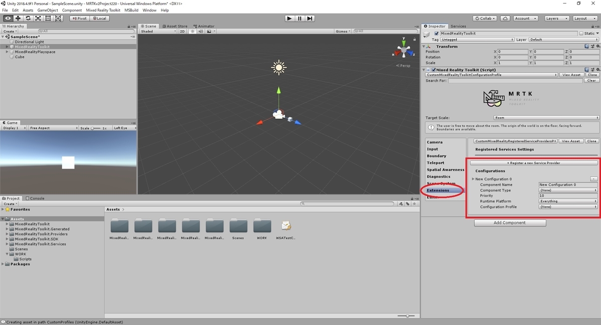
Task: Open Component Type dropdown
Action: pyautogui.click(x=568, y=190)
